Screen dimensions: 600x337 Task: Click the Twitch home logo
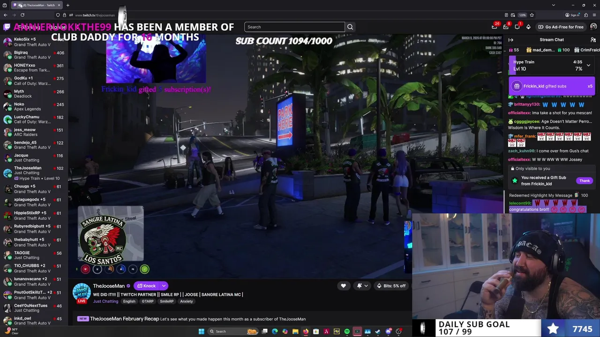[7, 27]
